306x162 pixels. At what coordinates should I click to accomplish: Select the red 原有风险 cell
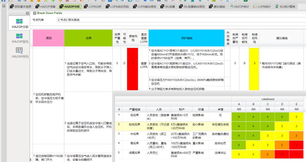tap(132, 63)
